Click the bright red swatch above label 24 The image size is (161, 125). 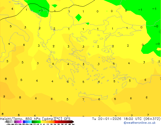pyautogui.click(x=55, y=122)
